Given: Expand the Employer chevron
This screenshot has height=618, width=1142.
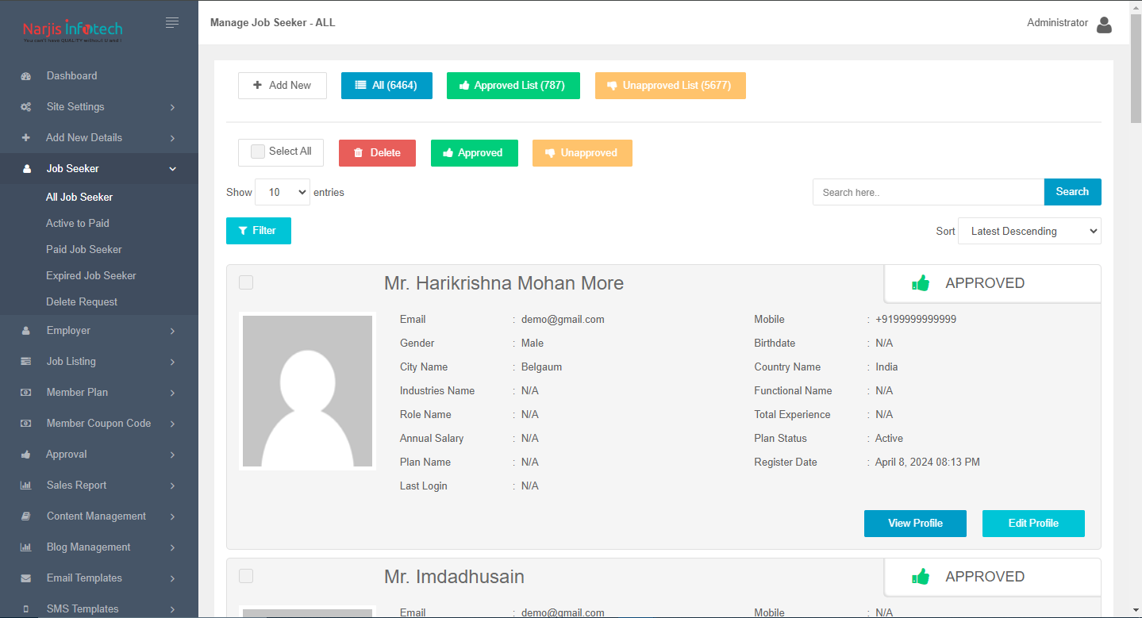Looking at the screenshot, I should 172,331.
